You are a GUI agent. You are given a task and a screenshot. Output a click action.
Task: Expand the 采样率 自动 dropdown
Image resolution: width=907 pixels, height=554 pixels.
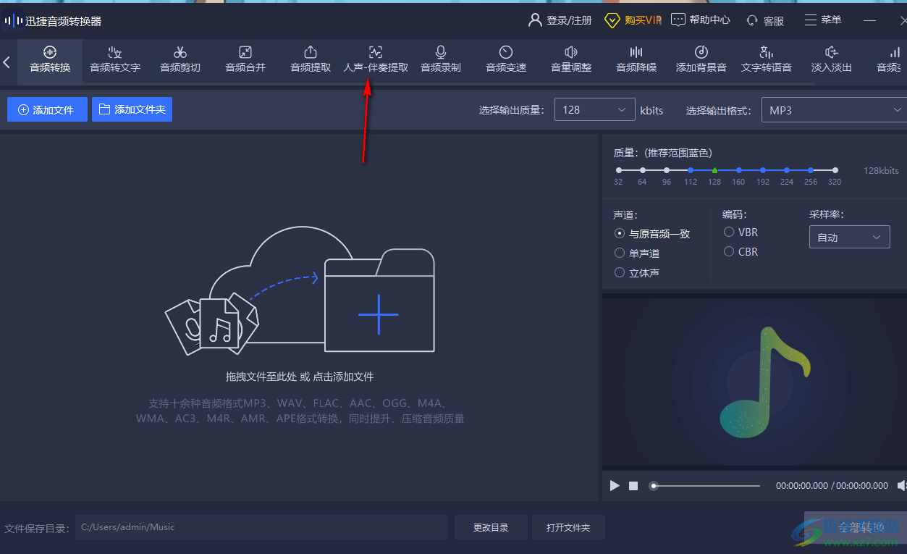click(849, 238)
